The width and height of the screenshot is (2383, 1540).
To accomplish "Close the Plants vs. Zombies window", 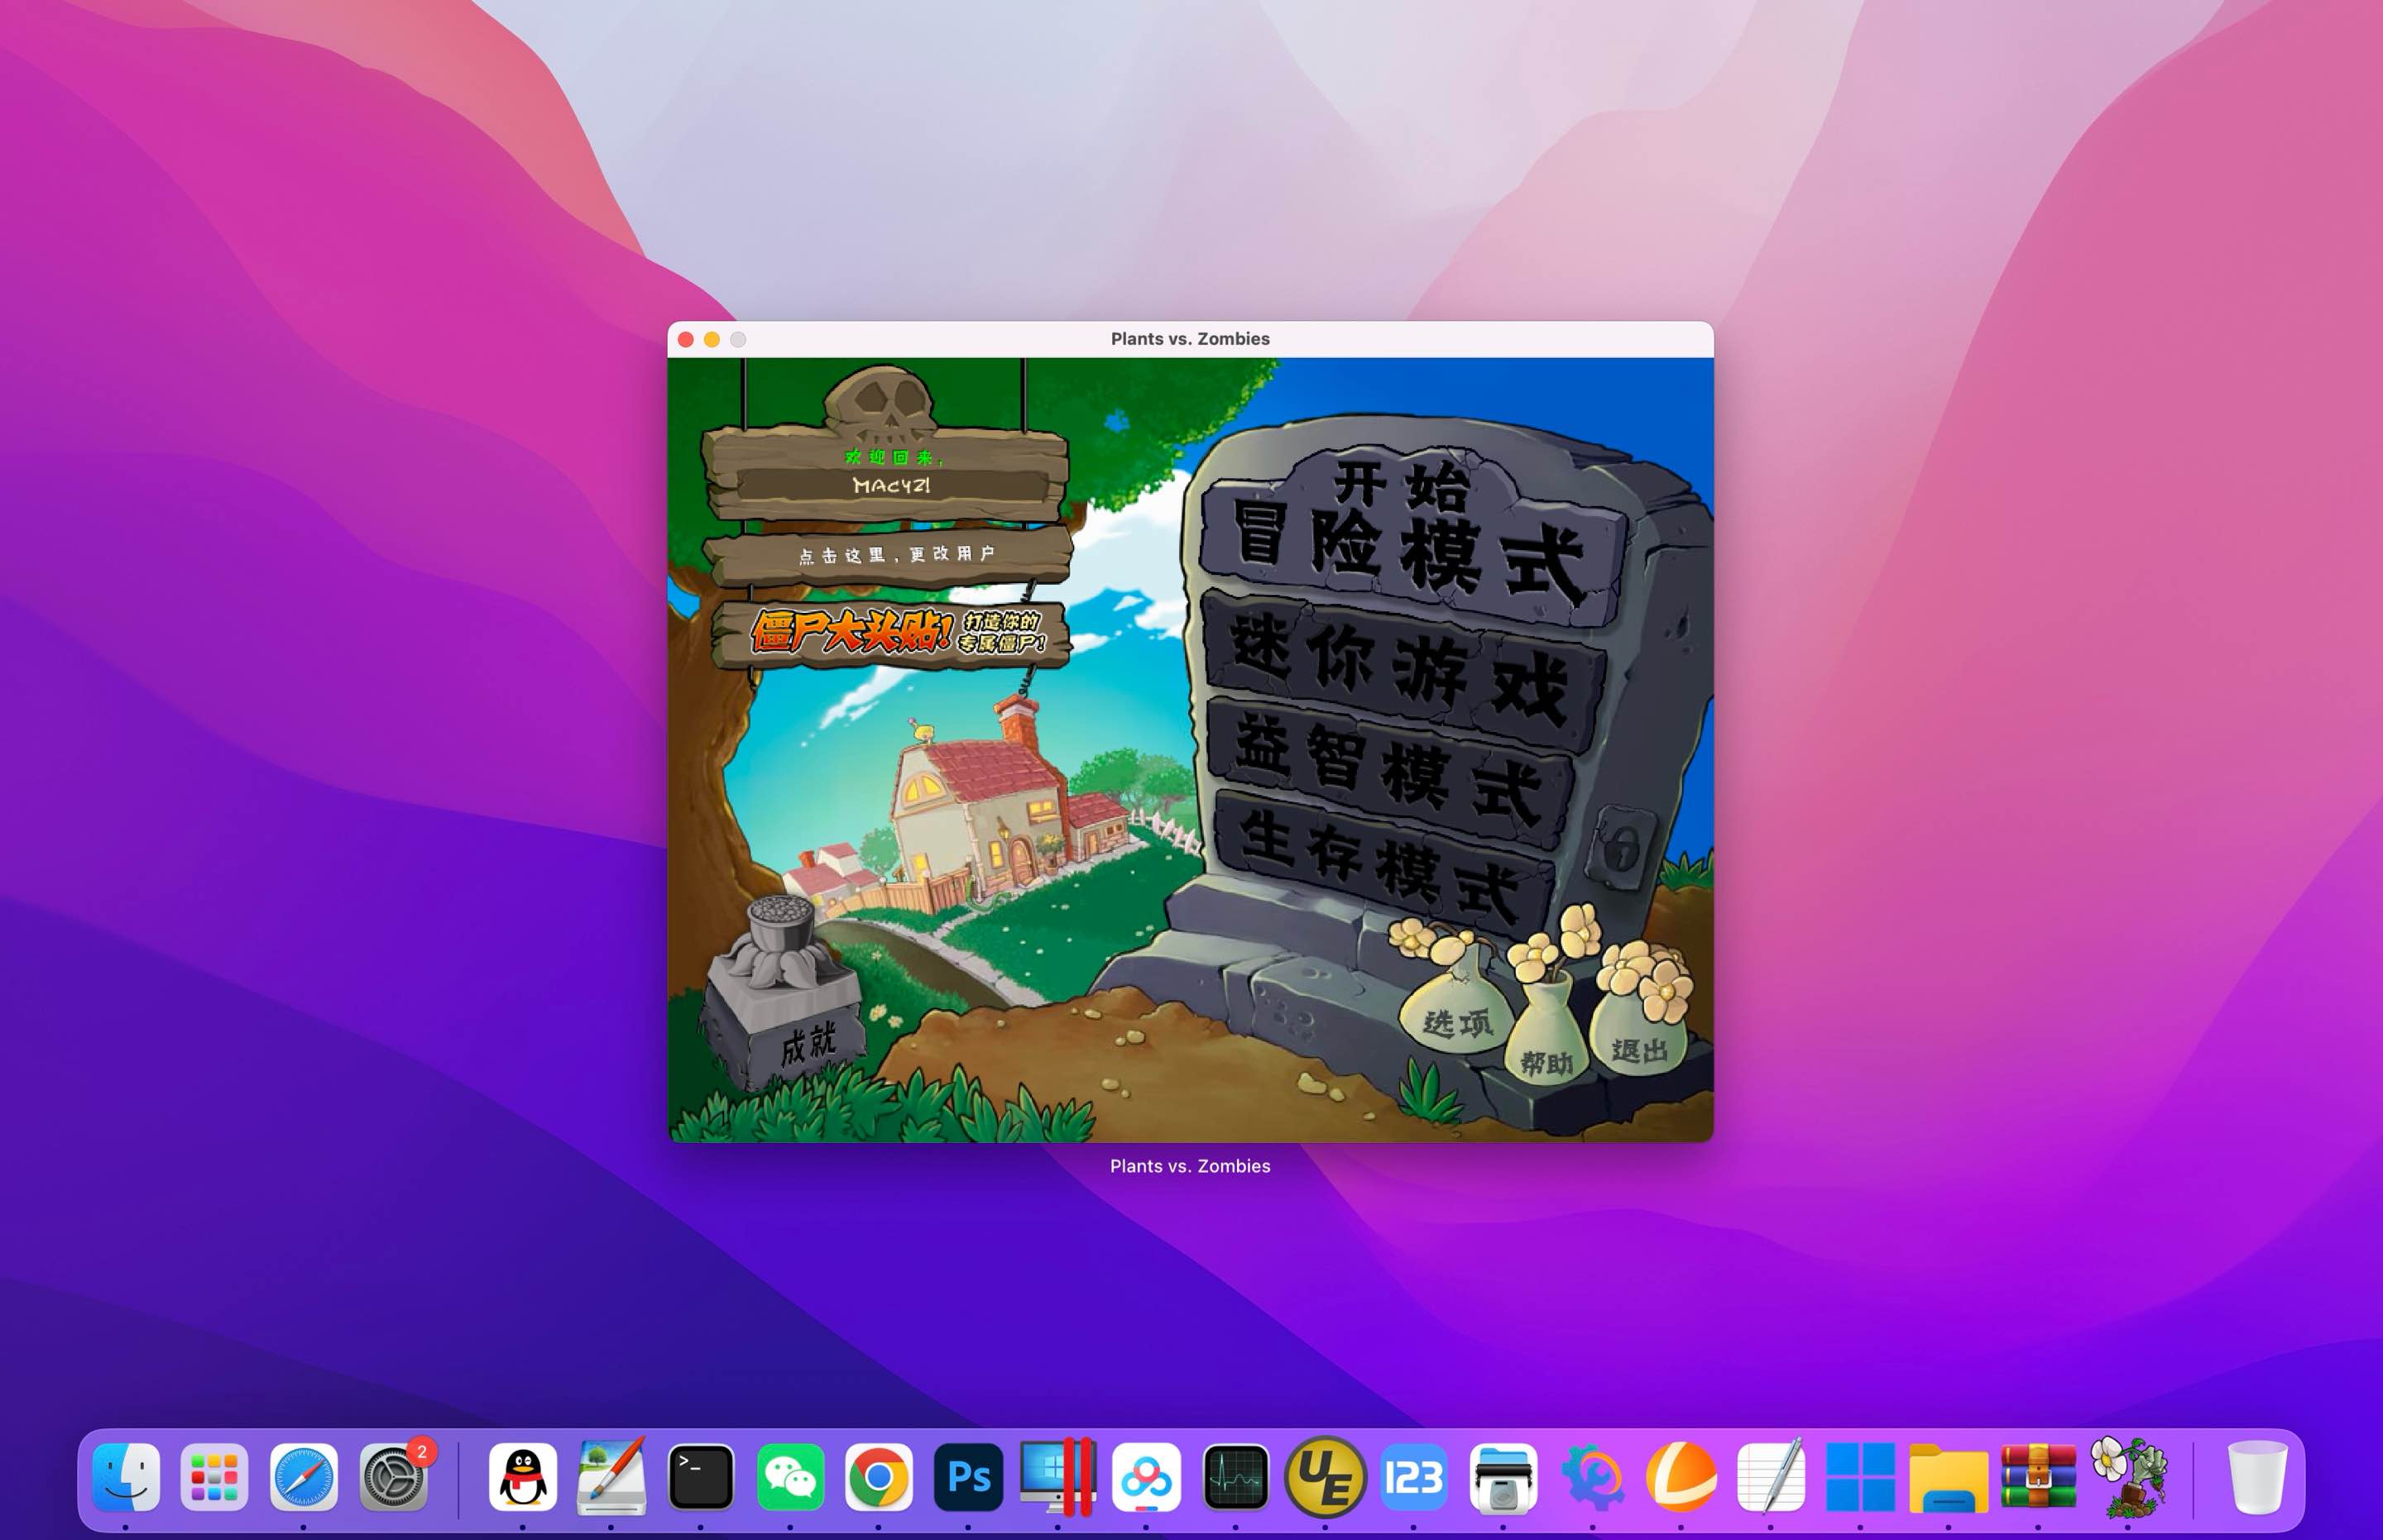I will pyautogui.click(x=685, y=340).
